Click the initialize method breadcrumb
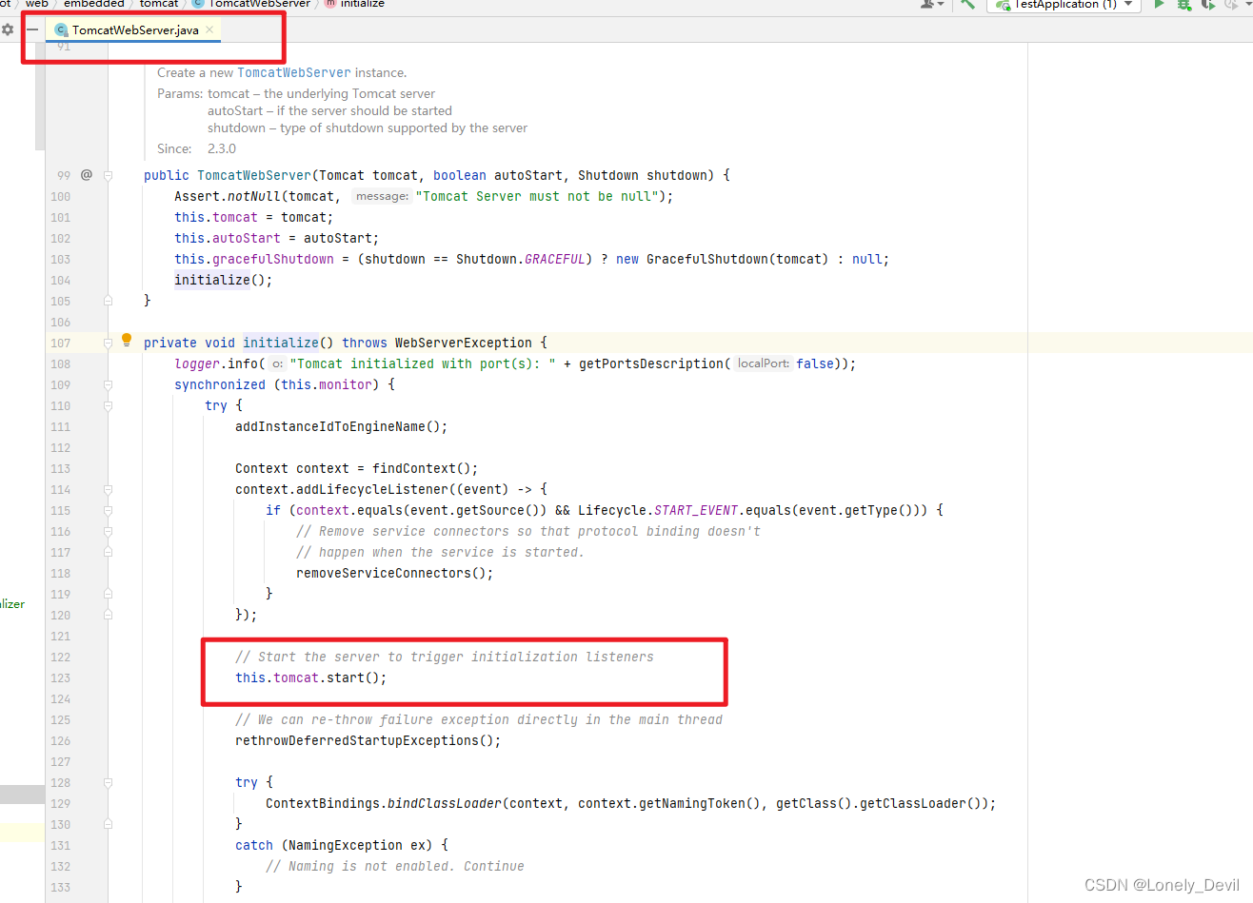This screenshot has width=1253, height=903. pos(355,4)
